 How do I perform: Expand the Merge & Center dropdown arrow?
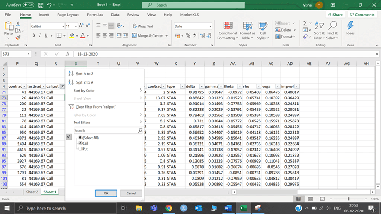click(x=166, y=35)
